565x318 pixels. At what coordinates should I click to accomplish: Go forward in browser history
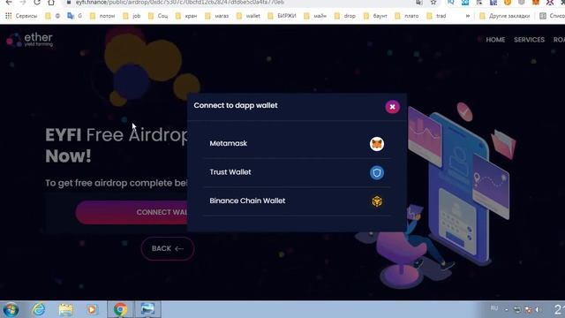click(23, 3)
